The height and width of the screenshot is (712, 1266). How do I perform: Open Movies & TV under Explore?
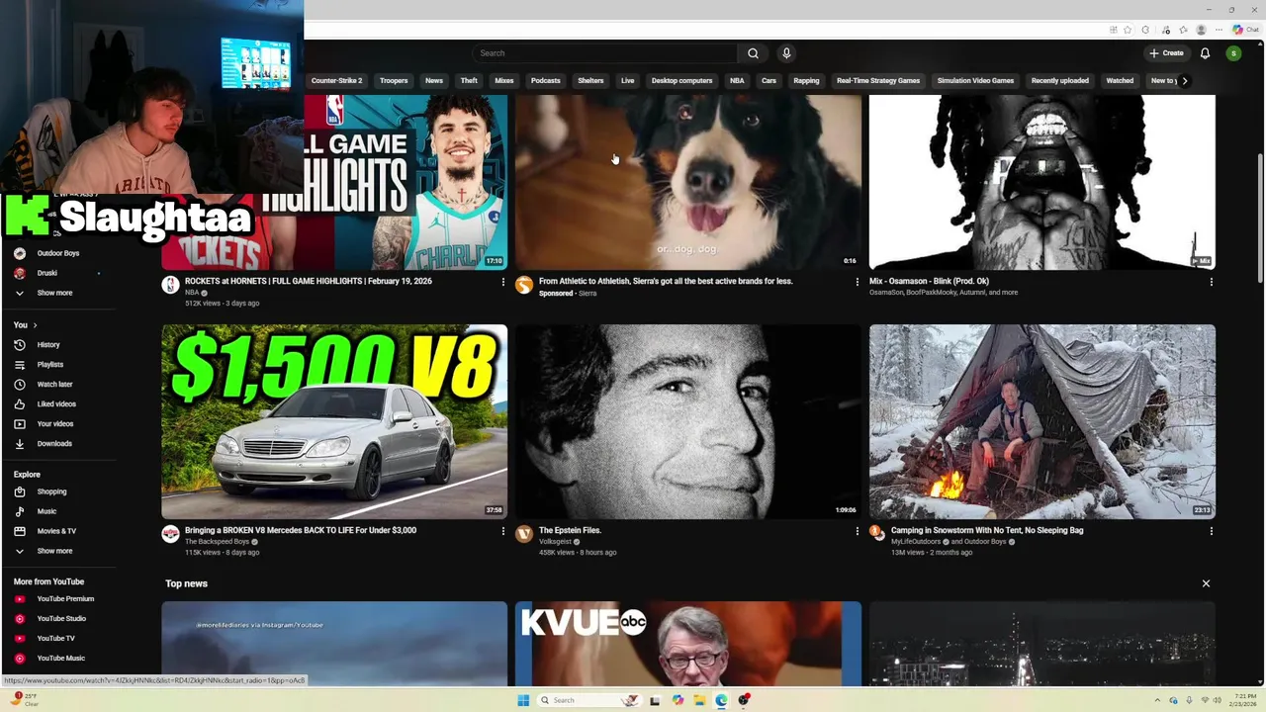tap(56, 531)
